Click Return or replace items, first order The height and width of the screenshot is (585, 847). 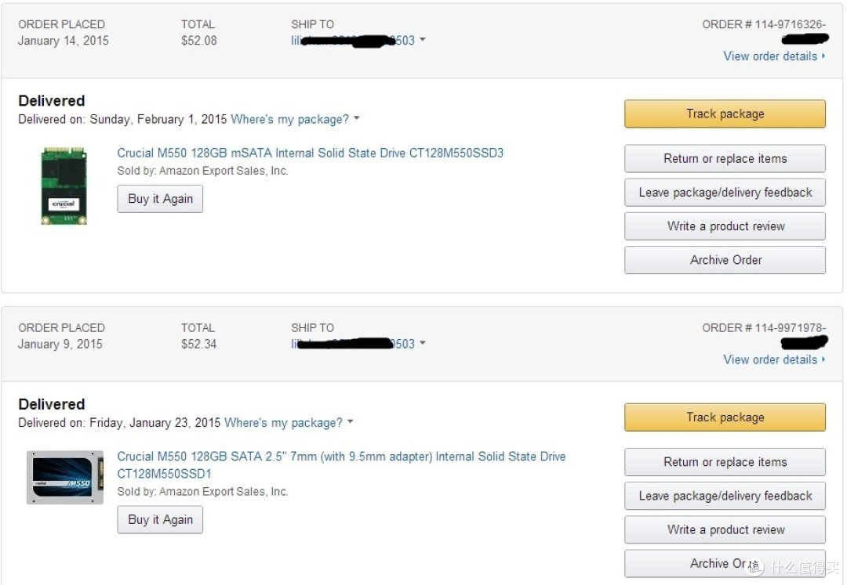point(725,158)
